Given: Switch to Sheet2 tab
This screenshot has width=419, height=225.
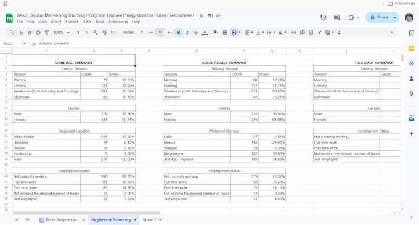Looking at the screenshot, I should pyautogui.click(x=149, y=220).
